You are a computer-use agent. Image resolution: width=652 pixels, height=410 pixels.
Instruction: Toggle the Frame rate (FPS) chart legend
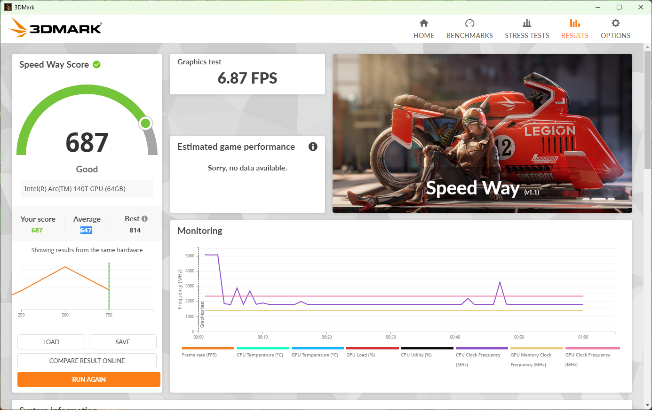199,355
